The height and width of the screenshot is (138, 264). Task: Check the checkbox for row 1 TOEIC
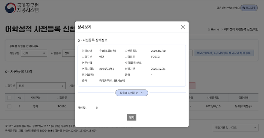10,106
